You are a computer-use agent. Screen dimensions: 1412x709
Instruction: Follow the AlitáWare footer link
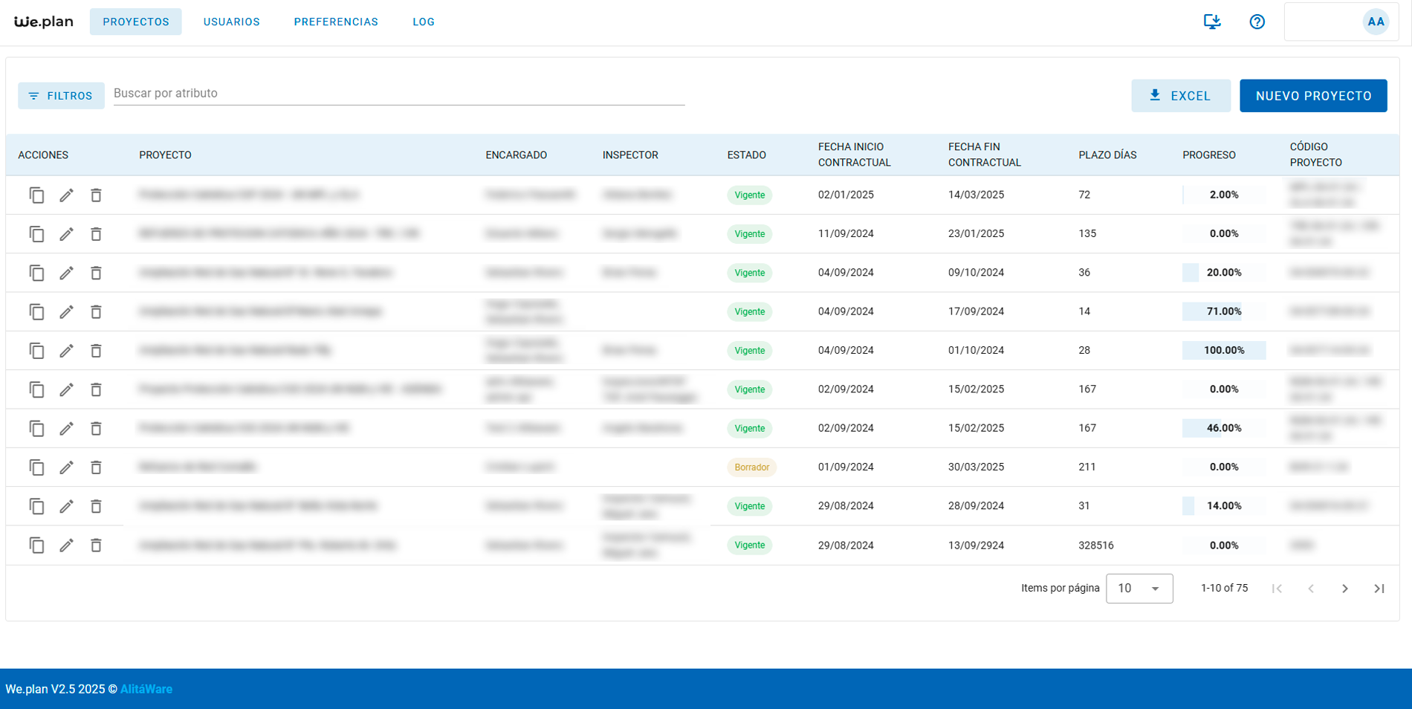[x=146, y=689]
